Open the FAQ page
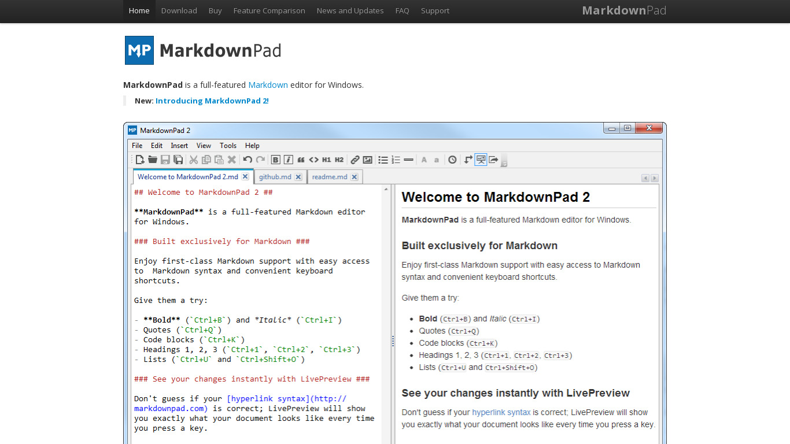The width and height of the screenshot is (790, 444). tap(403, 11)
